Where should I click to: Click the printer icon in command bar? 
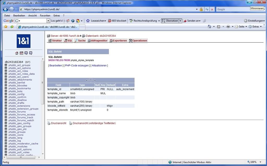click(x=228, y=27)
